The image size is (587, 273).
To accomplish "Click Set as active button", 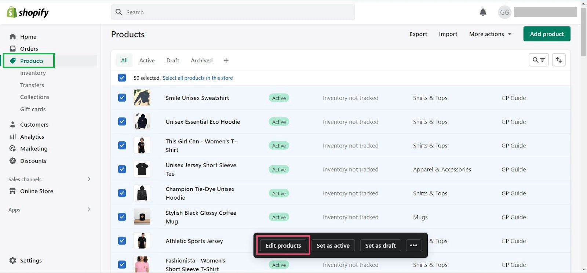I will pyautogui.click(x=333, y=245).
